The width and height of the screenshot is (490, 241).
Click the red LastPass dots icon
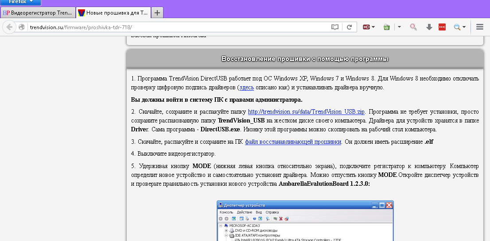click(x=442, y=27)
